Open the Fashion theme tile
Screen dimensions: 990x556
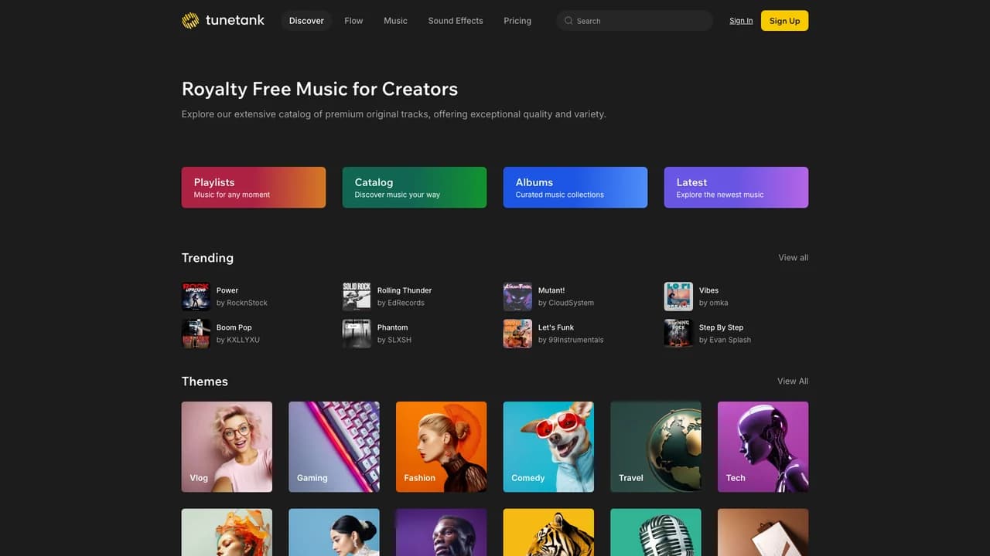coord(442,447)
